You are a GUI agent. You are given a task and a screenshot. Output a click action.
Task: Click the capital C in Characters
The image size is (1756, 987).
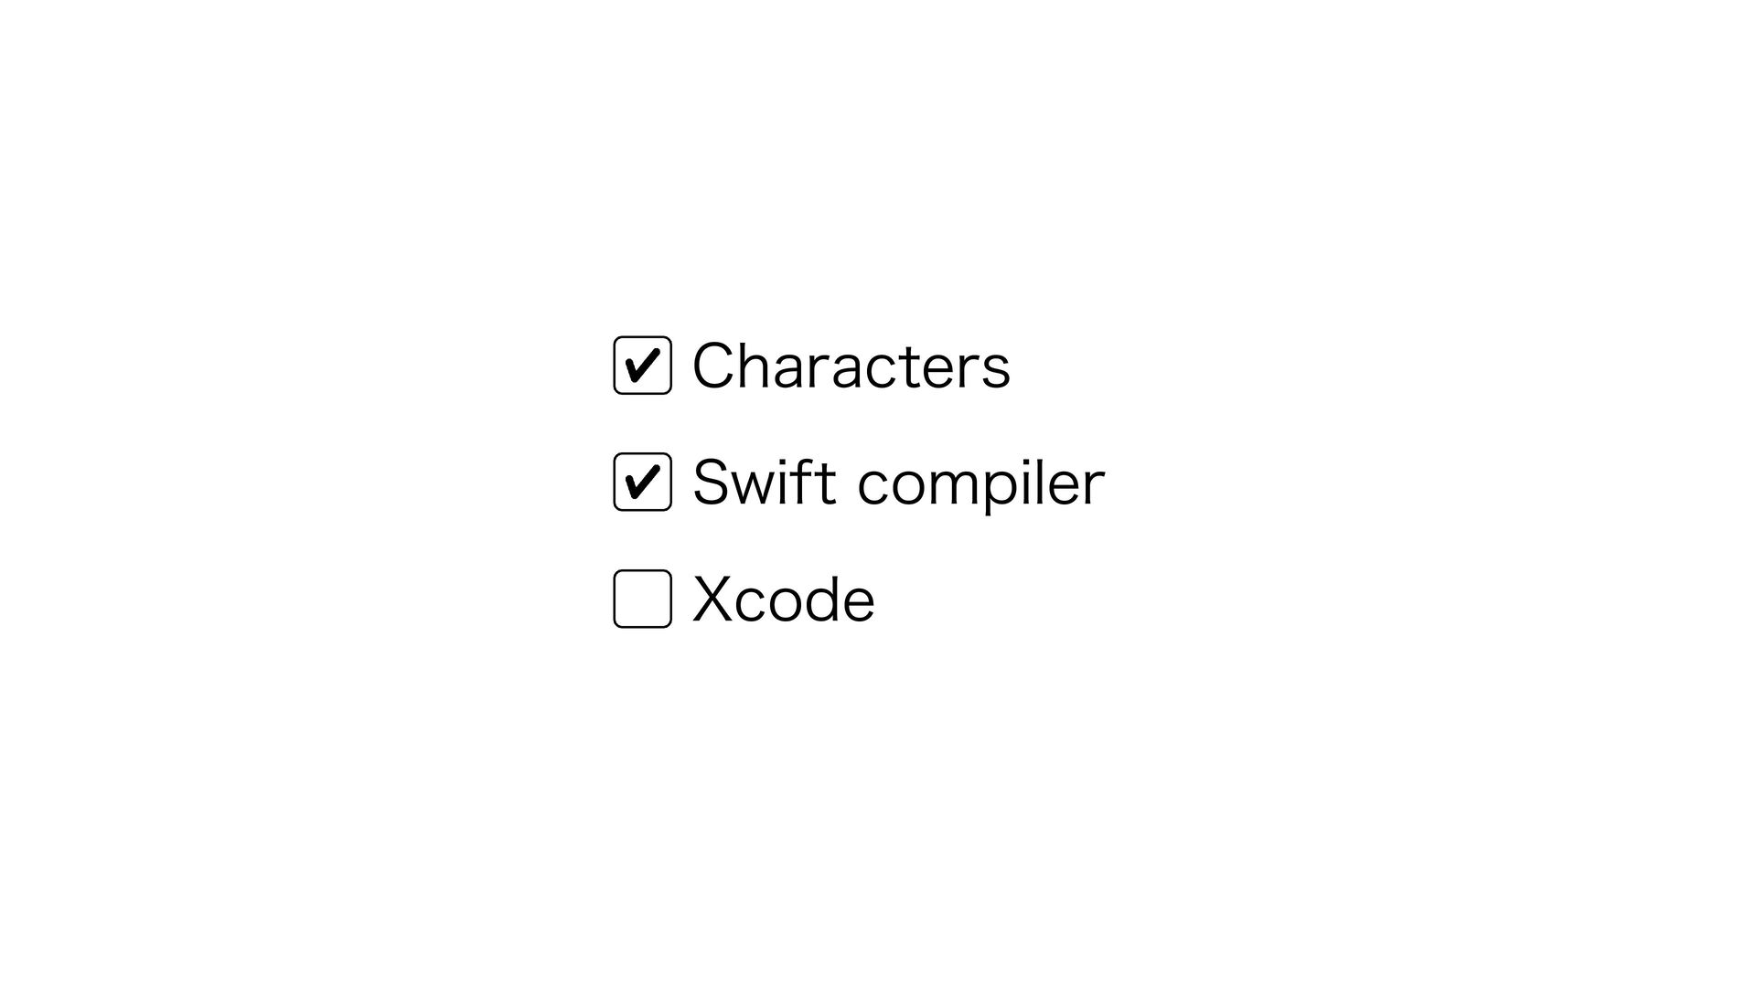tap(715, 366)
